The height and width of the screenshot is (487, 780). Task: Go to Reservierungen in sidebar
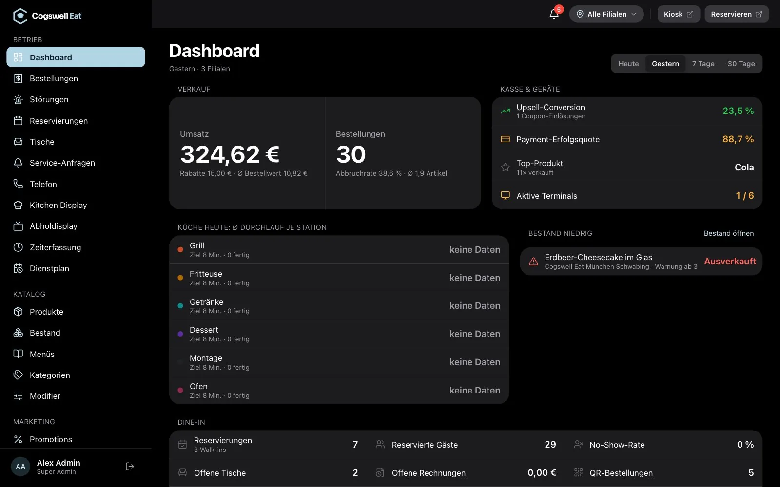click(x=76, y=121)
